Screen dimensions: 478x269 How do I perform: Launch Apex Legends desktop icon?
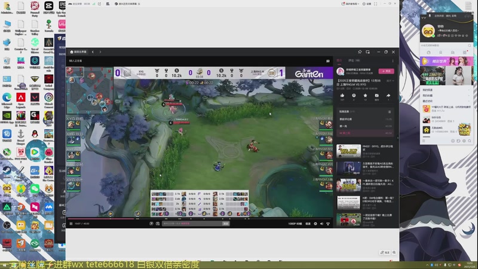21,99
